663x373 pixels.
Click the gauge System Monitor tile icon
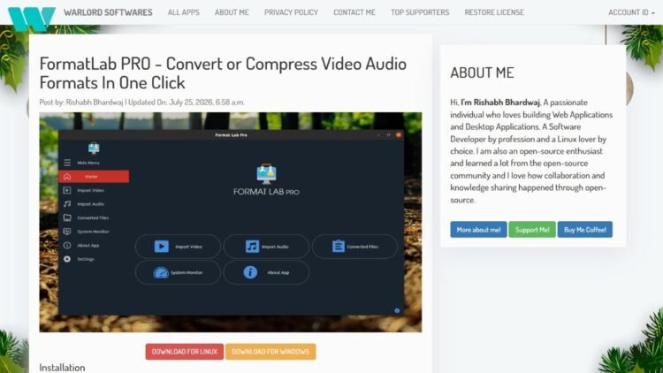(x=161, y=272)
